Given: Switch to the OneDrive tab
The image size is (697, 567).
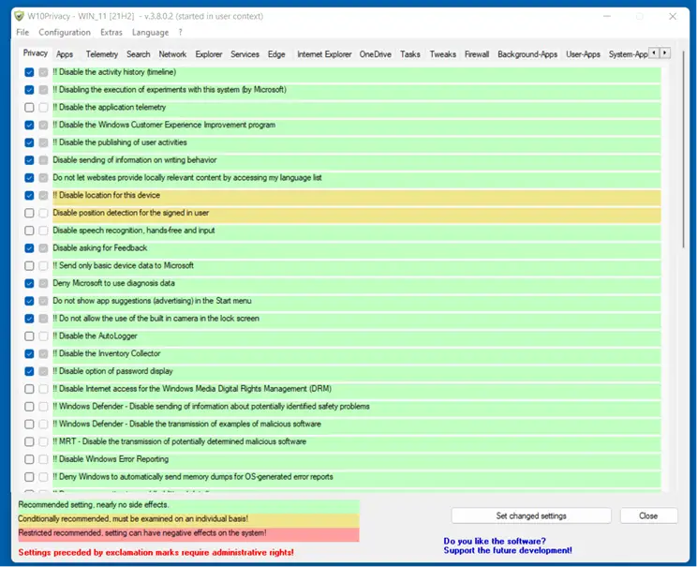Looking at the screenshot, I should (x=375, y=54).
